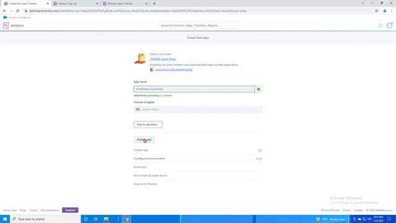Click the Create app step text
396x223 pixels.
click(x=141, y=150)
